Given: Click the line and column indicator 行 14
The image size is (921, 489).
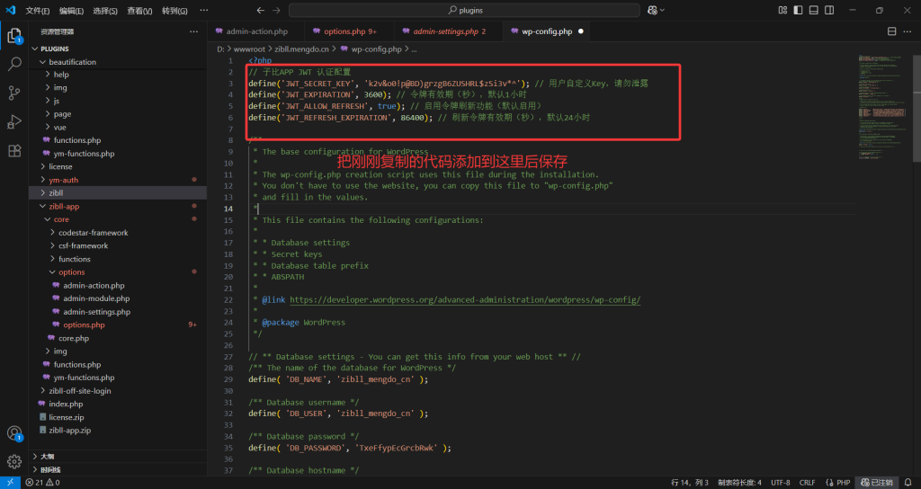Looking at the screenshot, I should 690,483.
